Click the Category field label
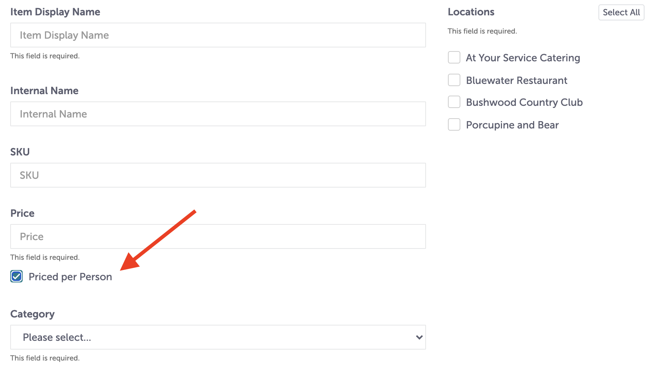 (33, 314)
